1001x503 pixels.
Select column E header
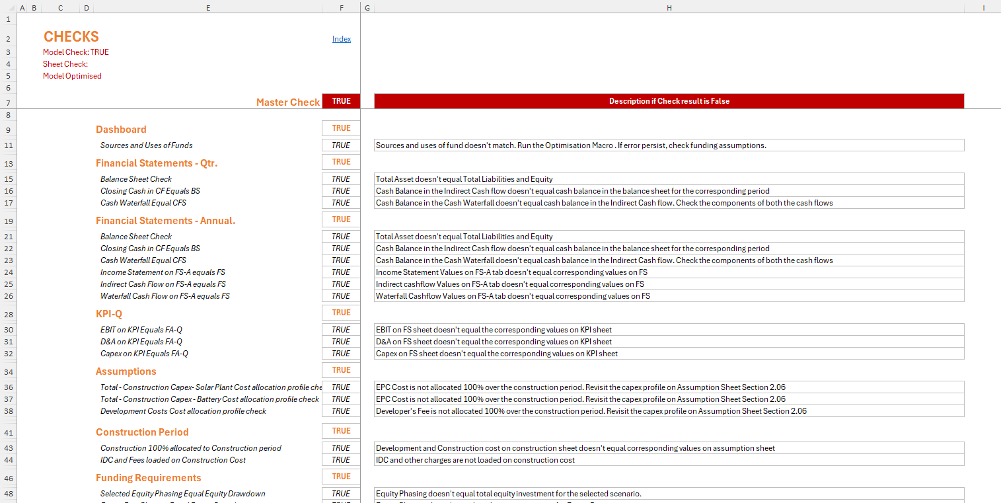208,8
